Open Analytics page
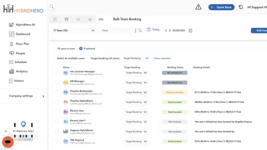The width and height of the screenshot is (267, 150). click(x=22, y=71)
